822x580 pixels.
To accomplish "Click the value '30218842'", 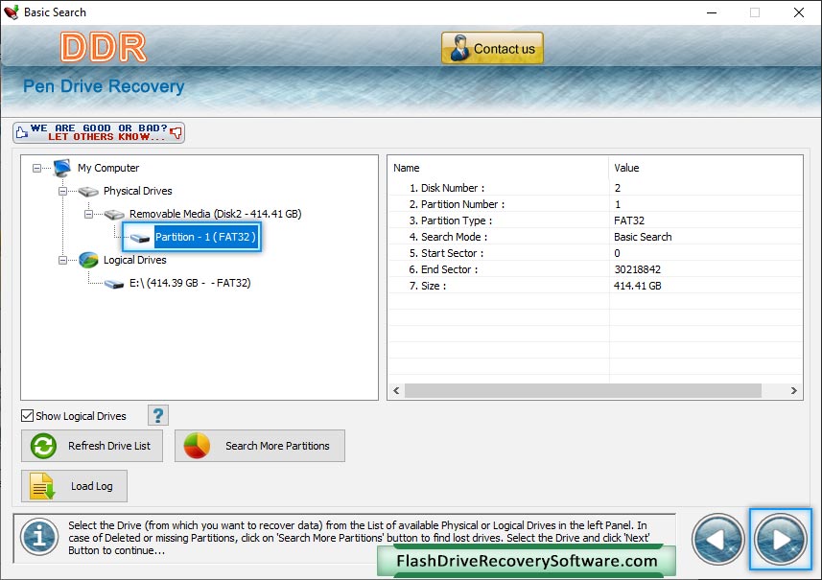I will [x=638, y=269].
